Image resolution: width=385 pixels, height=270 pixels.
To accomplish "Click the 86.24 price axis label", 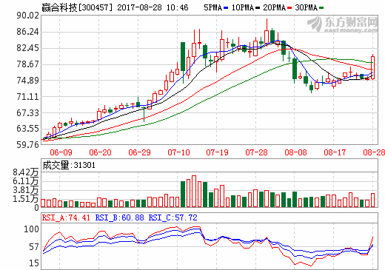I will (x=27, y=32).
